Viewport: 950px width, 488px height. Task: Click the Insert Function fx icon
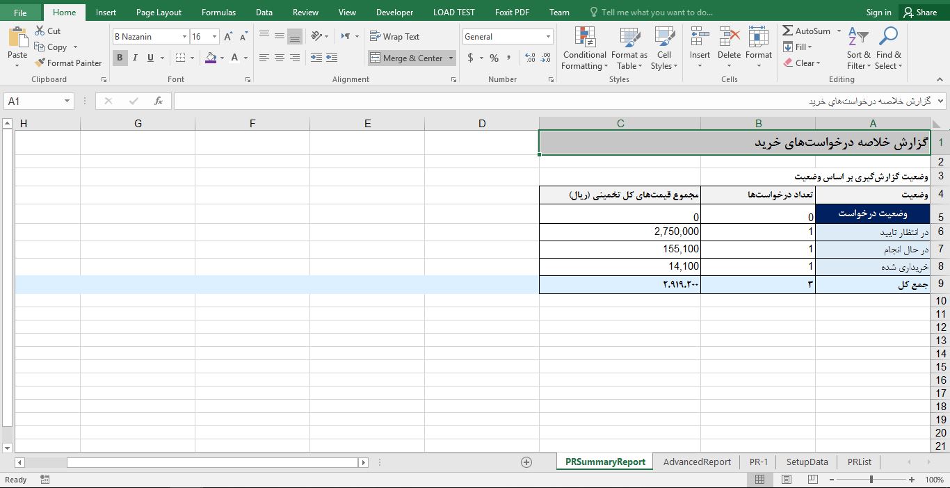point(159,101)
